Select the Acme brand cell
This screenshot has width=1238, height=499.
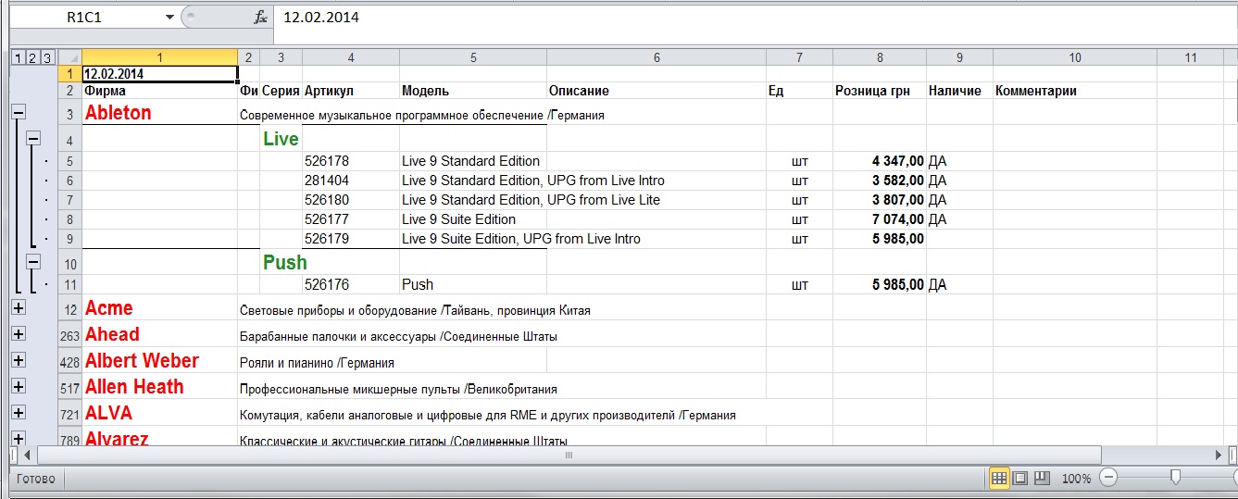click(160, 308)
